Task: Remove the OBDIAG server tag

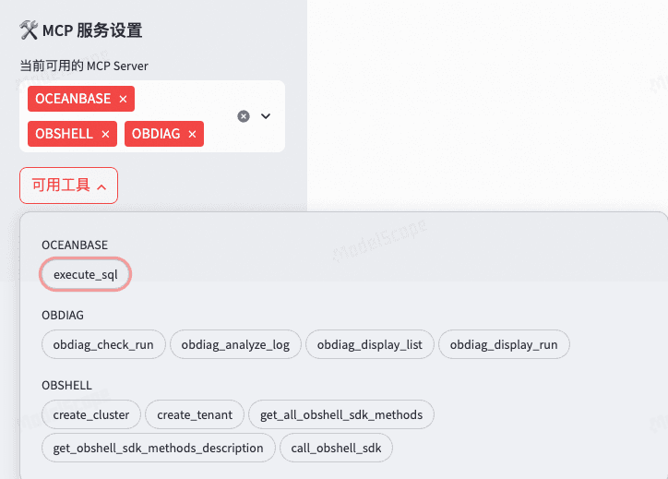Action: (192, 134)
